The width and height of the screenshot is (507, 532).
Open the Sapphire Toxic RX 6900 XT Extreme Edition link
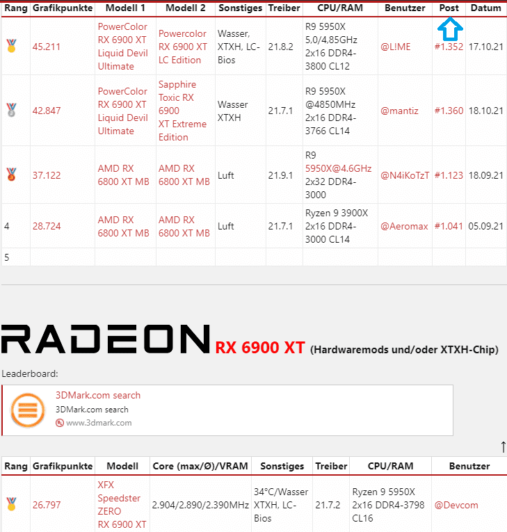(182, 111)
